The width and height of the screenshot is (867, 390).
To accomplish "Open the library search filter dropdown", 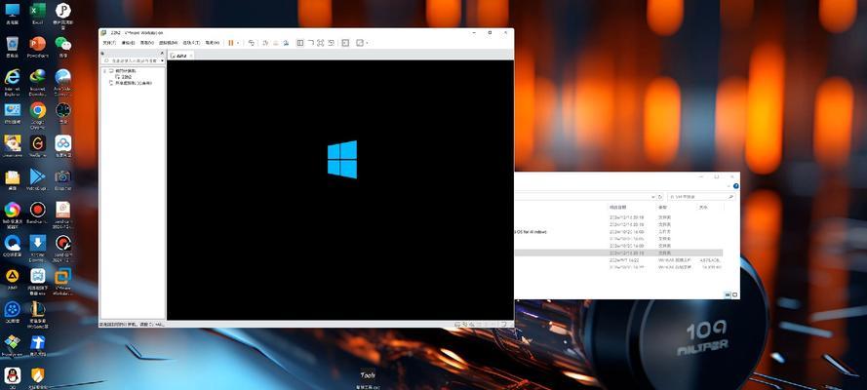I will [x=162, y=60].
